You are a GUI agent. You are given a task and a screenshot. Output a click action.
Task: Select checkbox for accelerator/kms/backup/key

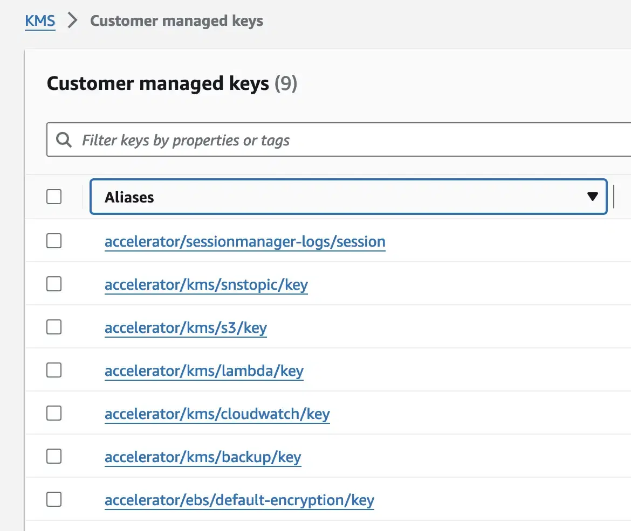(x=54, y=456)
